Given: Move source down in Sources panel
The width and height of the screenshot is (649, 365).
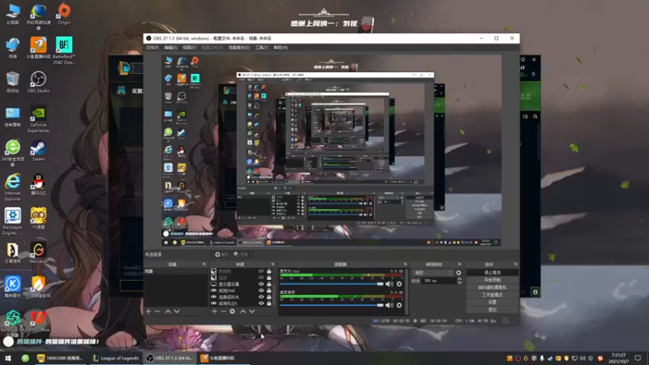Looking at the screenshot, I should pos(251,311).
